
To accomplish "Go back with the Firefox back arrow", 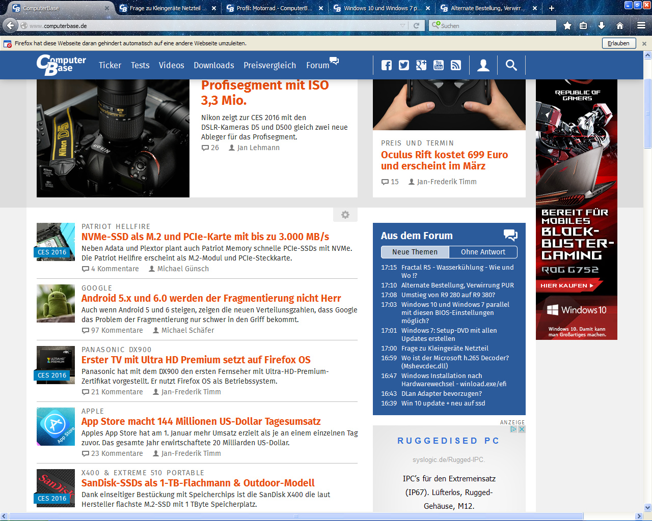I will 10,25.
